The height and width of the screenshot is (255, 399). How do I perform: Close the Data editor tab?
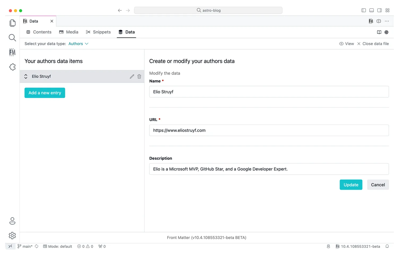pos(52,21)
